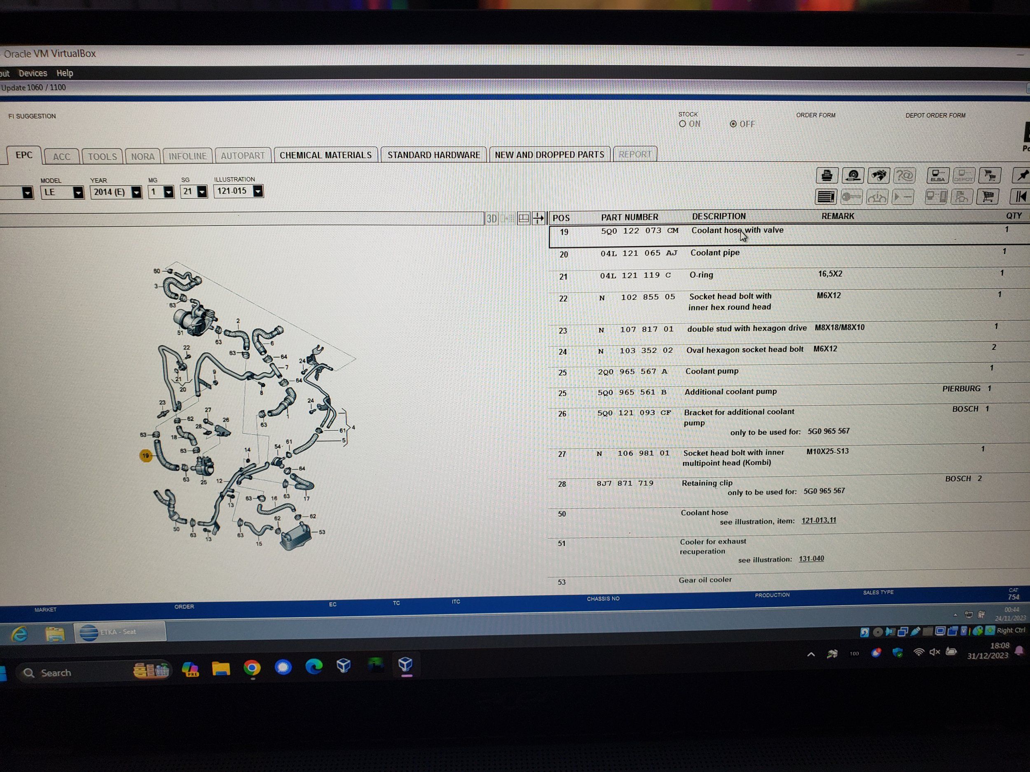Viewport: 1030px width, 772px height.
Task: Open the 131-040 illustration link
Action: point(811,558)
